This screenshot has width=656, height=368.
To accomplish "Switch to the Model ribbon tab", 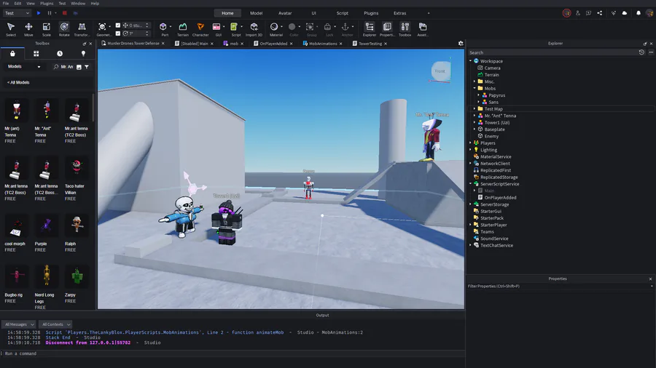I will coord(256,13).
